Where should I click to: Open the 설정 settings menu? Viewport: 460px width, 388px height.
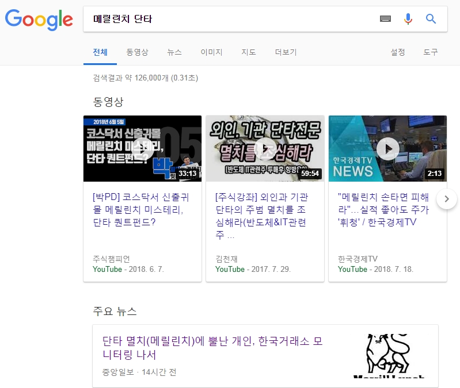tap(398, 52)
